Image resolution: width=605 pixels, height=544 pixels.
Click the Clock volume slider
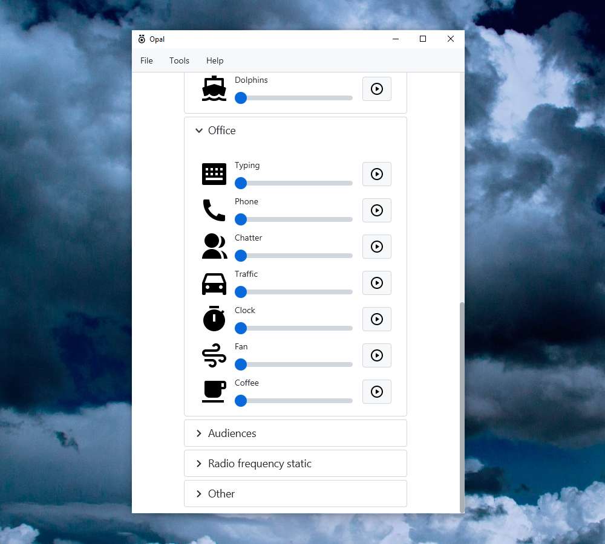tap(293, 328)
